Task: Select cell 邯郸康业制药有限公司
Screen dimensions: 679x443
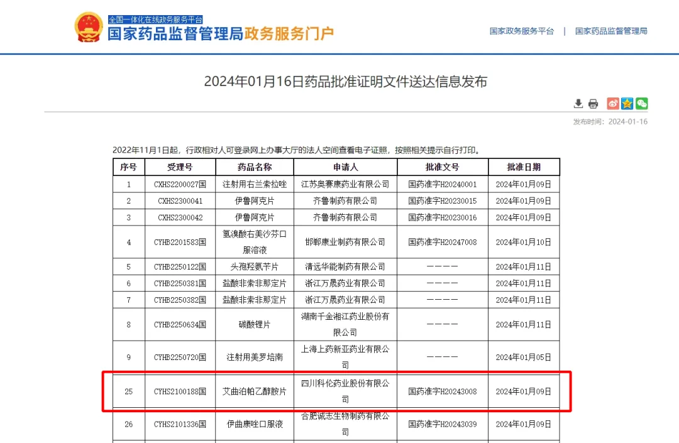Action: [345, 243]
